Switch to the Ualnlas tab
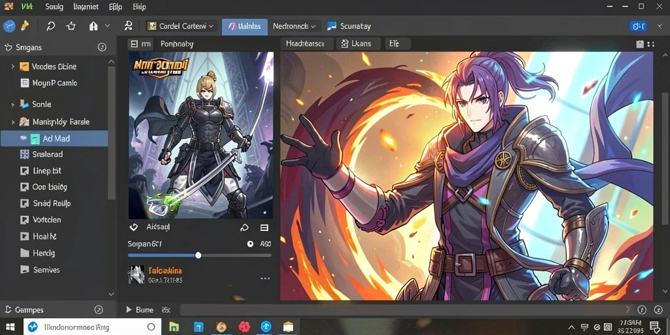 (245, 26)
